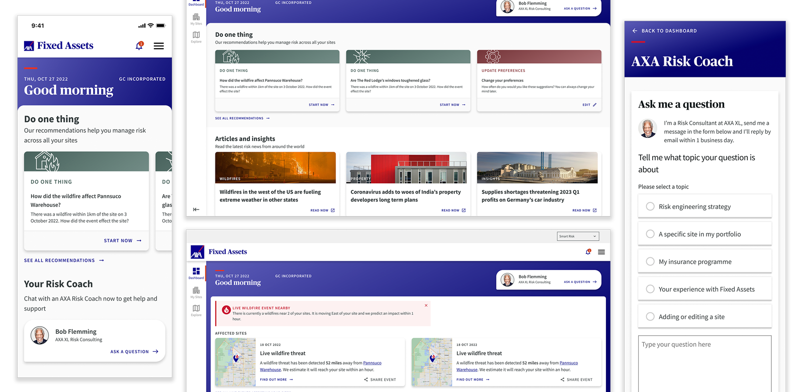The height and width of the screenshot is (392, 804).
Task: Open the Smart Risk dropdown
Action: point(578,236)
